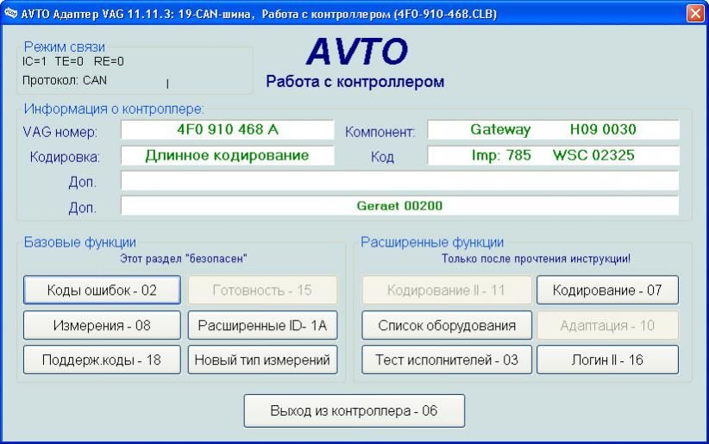
Task: Click the large AVTO logo text
Action: (357, 51)
